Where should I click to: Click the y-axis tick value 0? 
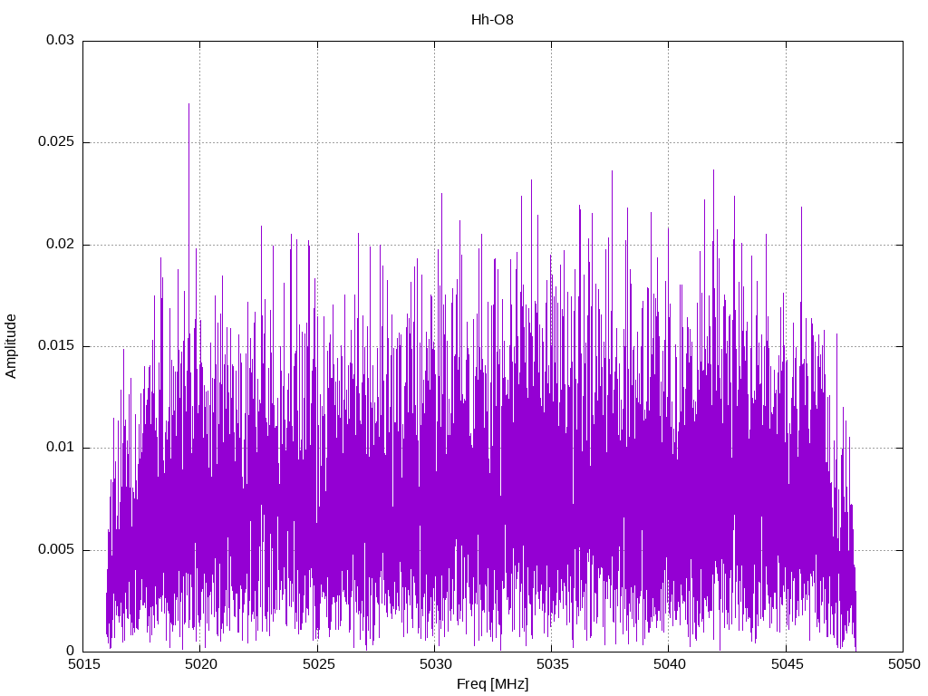71,651
